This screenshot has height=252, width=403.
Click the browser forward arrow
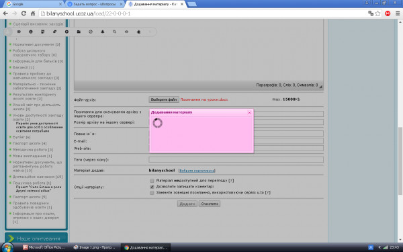click(14, 13)
